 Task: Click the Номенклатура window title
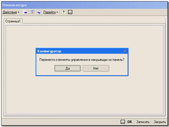(x=14, y=5)
